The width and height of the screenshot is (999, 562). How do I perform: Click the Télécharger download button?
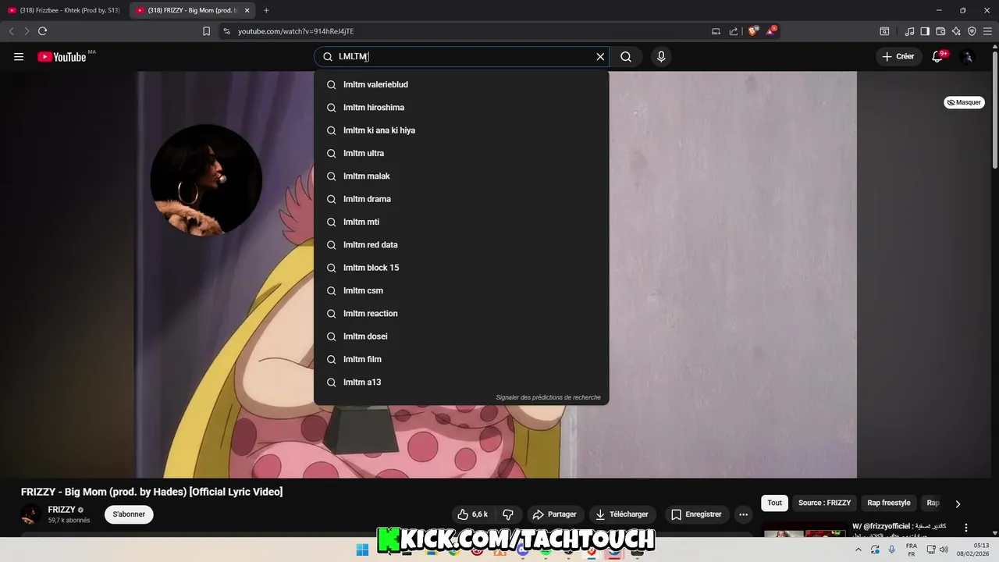point(622,514)
